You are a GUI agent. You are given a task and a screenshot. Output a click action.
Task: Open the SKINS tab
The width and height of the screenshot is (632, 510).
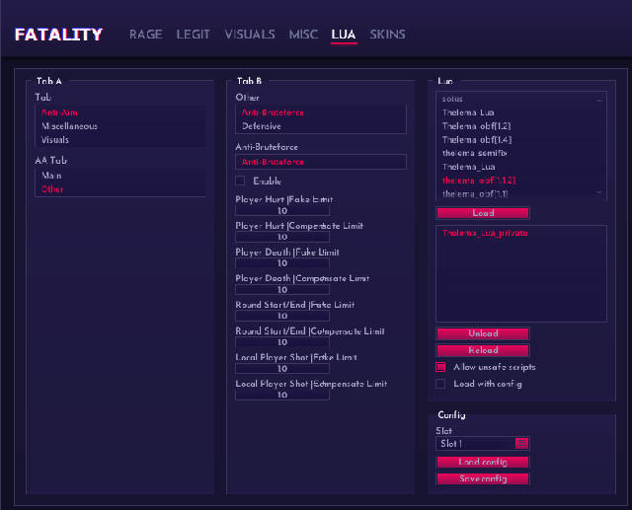[x=387, y=35]
